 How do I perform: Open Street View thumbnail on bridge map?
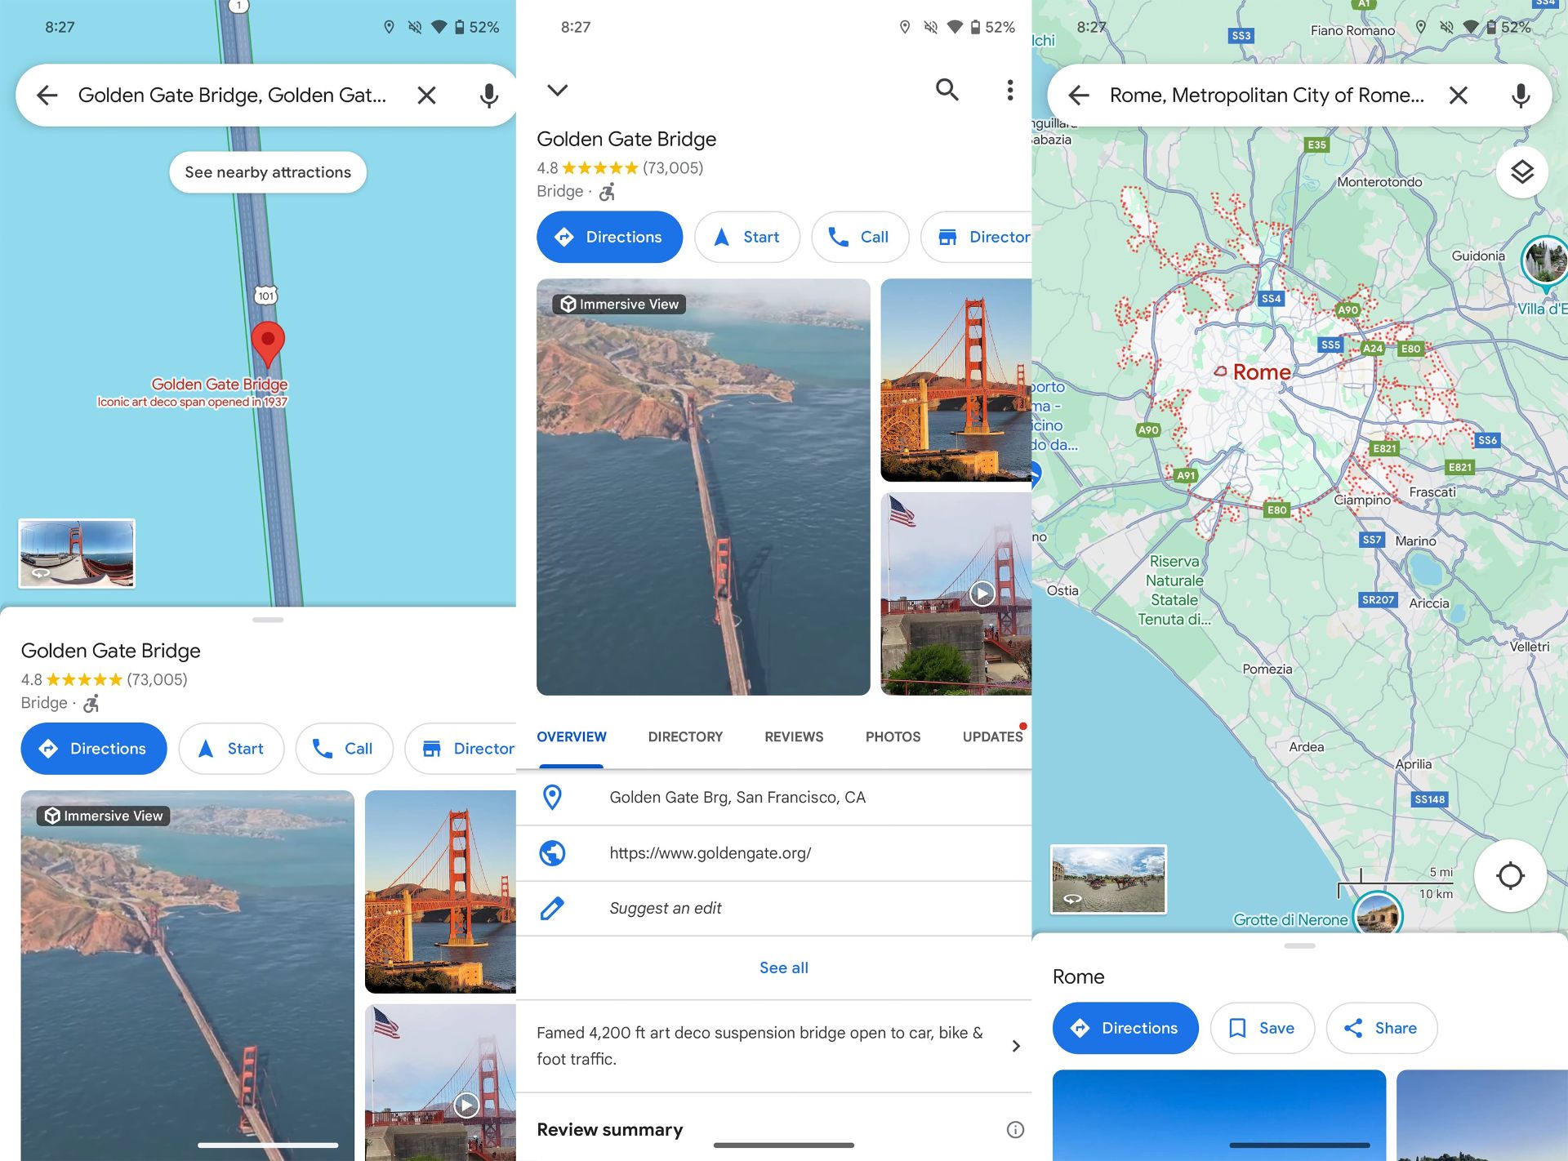[x=77, y=554]
